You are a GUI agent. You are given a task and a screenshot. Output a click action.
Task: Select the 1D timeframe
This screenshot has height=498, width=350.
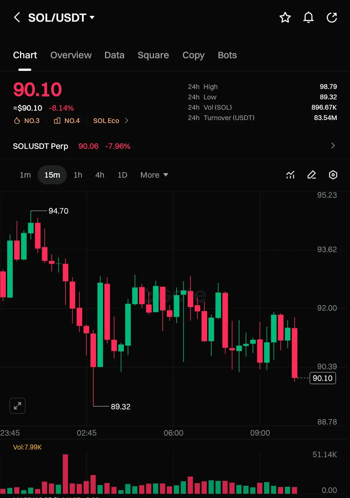click(x=122, y=175)
